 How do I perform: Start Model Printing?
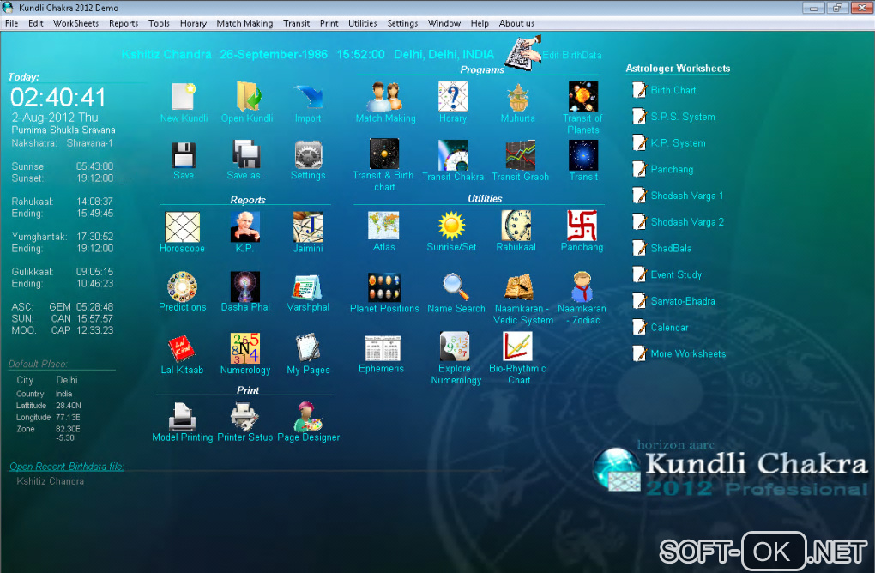click(x=182, y=417)
